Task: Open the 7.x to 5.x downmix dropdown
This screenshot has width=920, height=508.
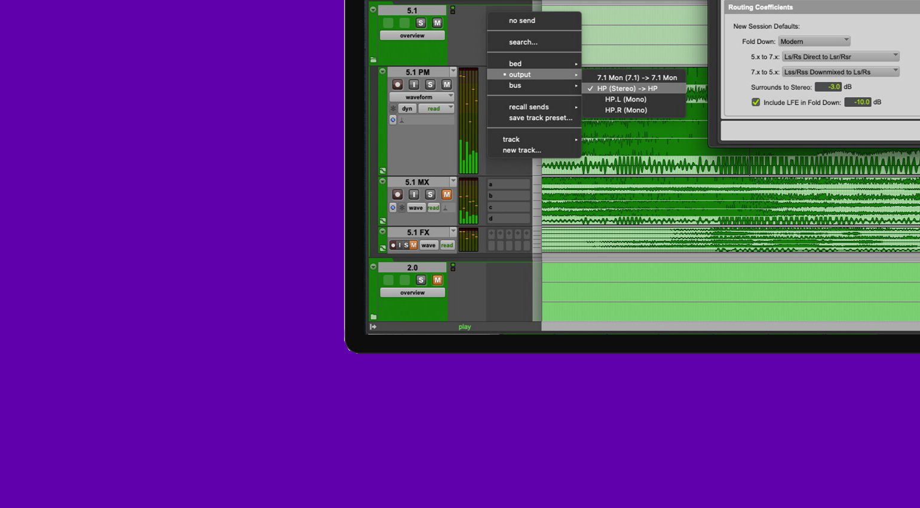Action: click(840, 72)
